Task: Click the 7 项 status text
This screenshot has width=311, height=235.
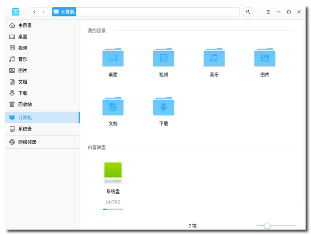Action: [192, 226]
